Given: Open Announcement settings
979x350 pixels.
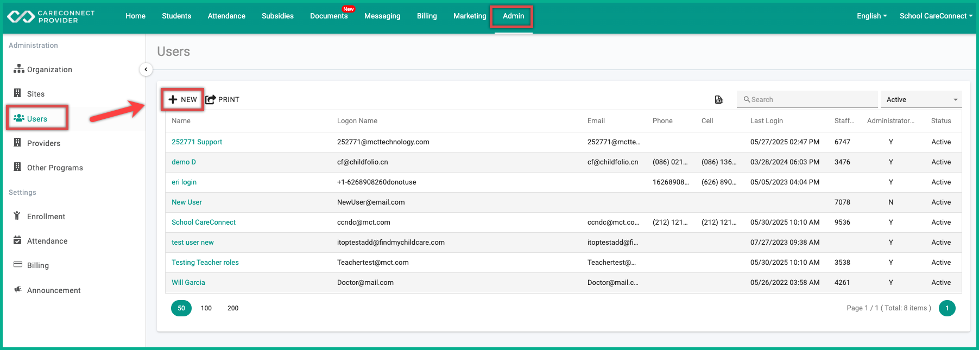Looking at the screenshot, I should point(47,290).
